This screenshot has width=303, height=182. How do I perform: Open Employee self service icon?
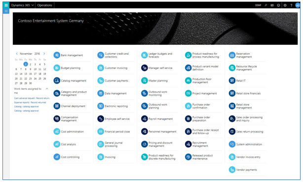[101, 119]
